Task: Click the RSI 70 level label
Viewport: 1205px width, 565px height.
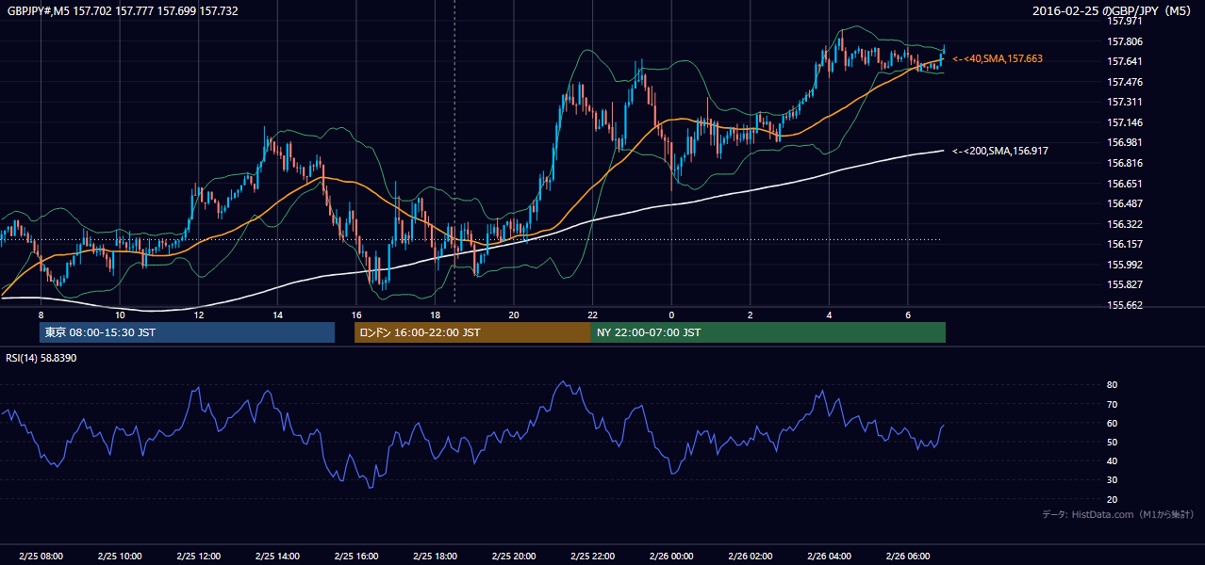Action: [1112, 404]
